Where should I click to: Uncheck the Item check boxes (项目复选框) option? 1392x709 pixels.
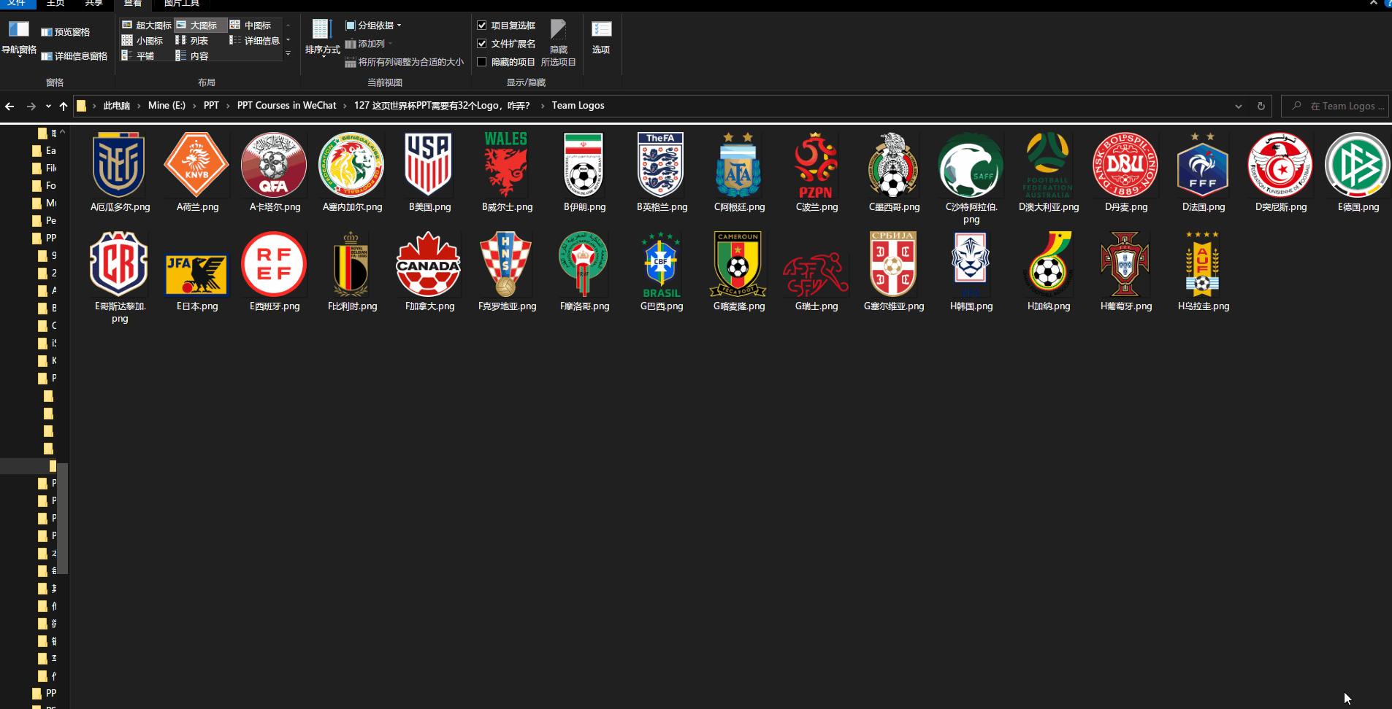482,26
